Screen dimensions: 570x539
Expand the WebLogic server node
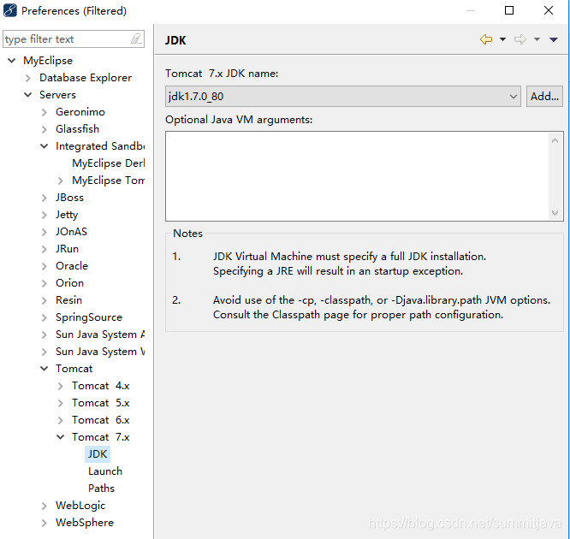[x=44, y=506]
